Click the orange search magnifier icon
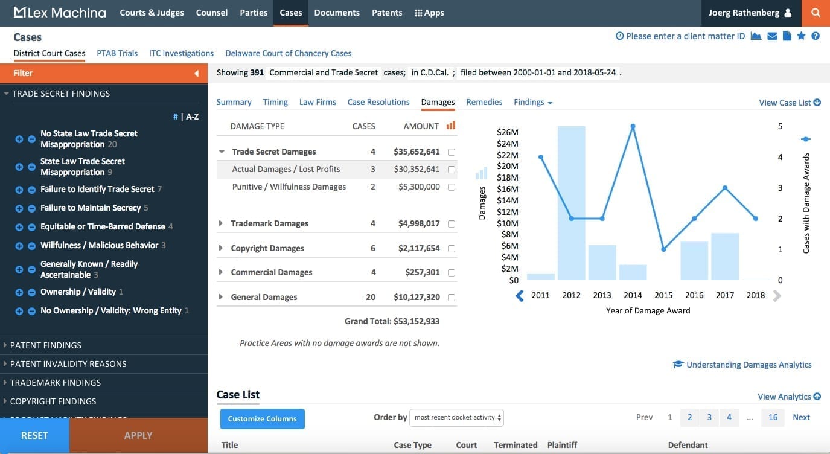 (816, 13)
